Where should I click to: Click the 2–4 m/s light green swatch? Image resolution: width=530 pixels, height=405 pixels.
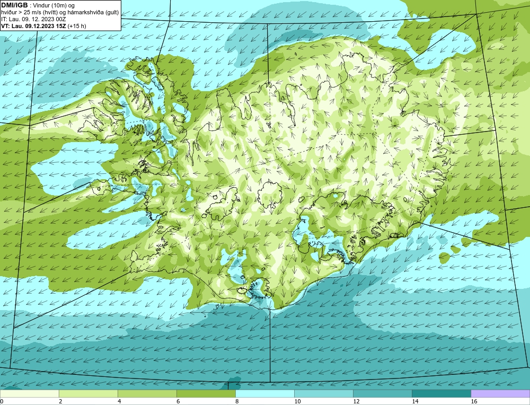click(x=88, y=393)
